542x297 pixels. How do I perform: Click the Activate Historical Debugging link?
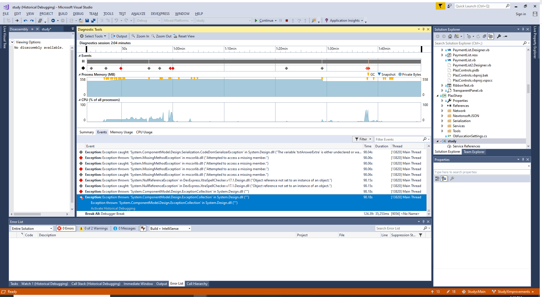point(112,208)
